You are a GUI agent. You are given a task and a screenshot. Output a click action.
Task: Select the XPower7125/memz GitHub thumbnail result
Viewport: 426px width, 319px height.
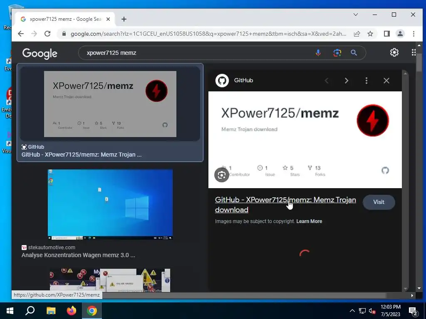click(x=110, y=104)
